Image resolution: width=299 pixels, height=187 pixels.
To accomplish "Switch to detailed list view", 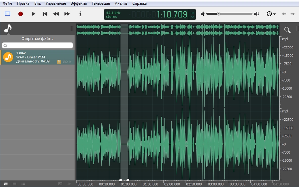I will click(6, 184).
